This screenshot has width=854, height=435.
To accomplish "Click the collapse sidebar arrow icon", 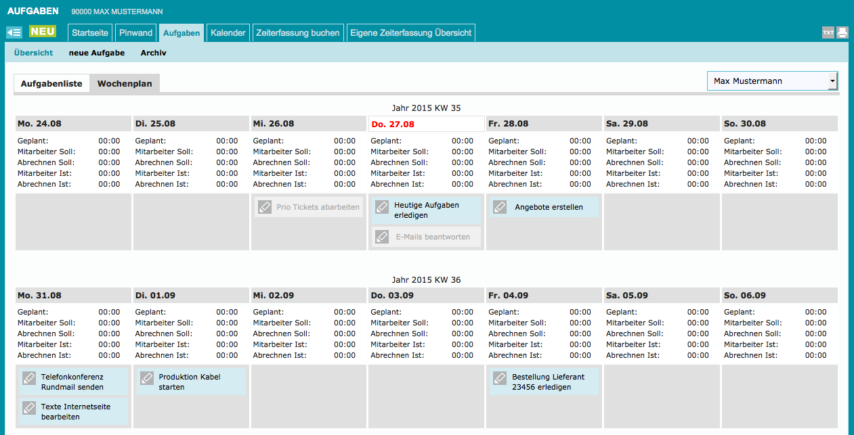I will (14, 32).
